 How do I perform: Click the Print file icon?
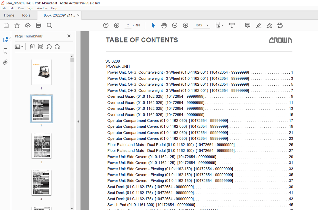pyautogui.click(x=38, y=25)
